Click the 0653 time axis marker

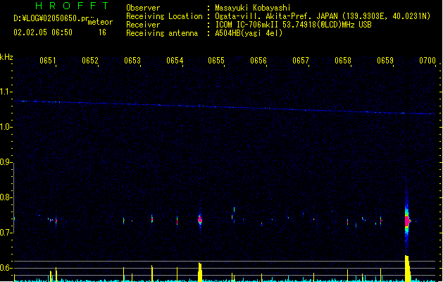pyautogui.click(x=132, y=61)
